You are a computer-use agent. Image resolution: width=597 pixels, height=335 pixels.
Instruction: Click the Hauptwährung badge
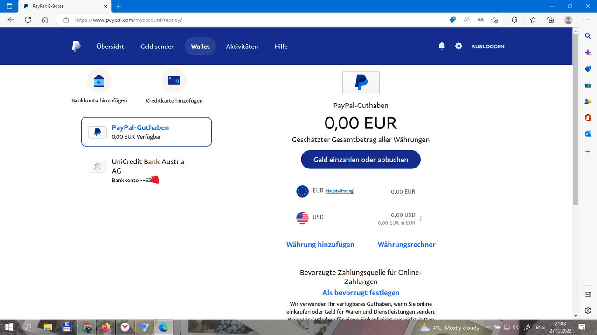coord(340,191)
